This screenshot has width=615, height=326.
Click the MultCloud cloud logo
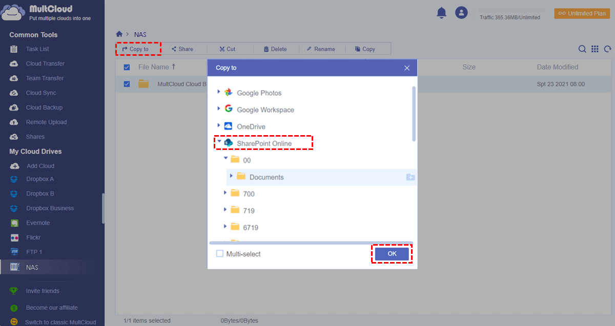coord(13,13)
